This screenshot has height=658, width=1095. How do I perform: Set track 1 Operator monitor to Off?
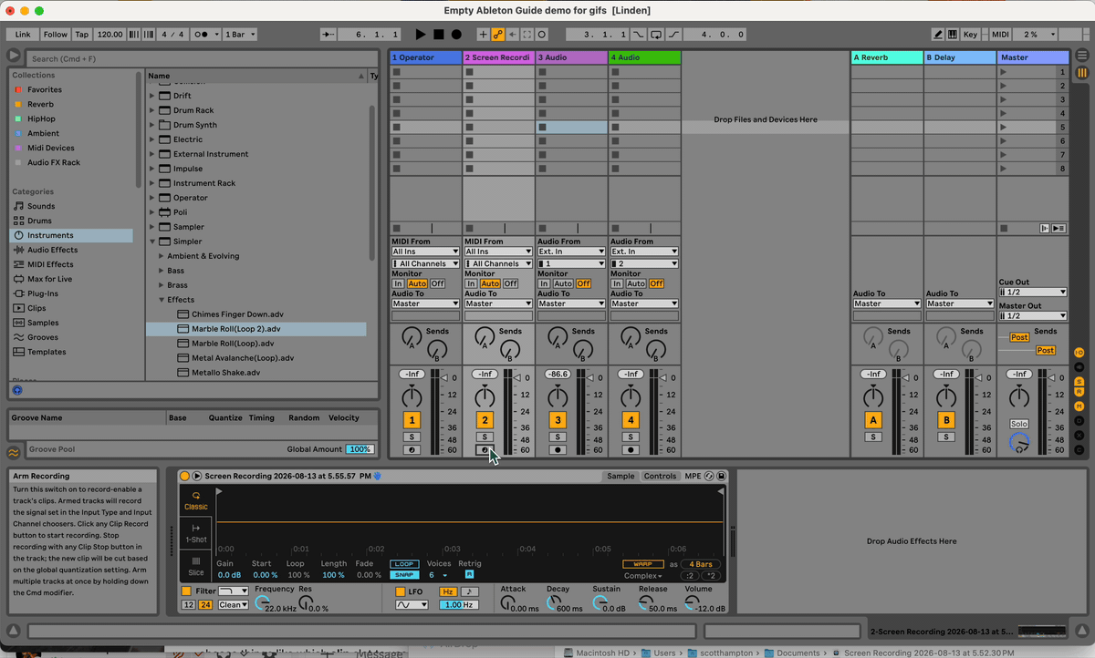click(x=438, y=283)
